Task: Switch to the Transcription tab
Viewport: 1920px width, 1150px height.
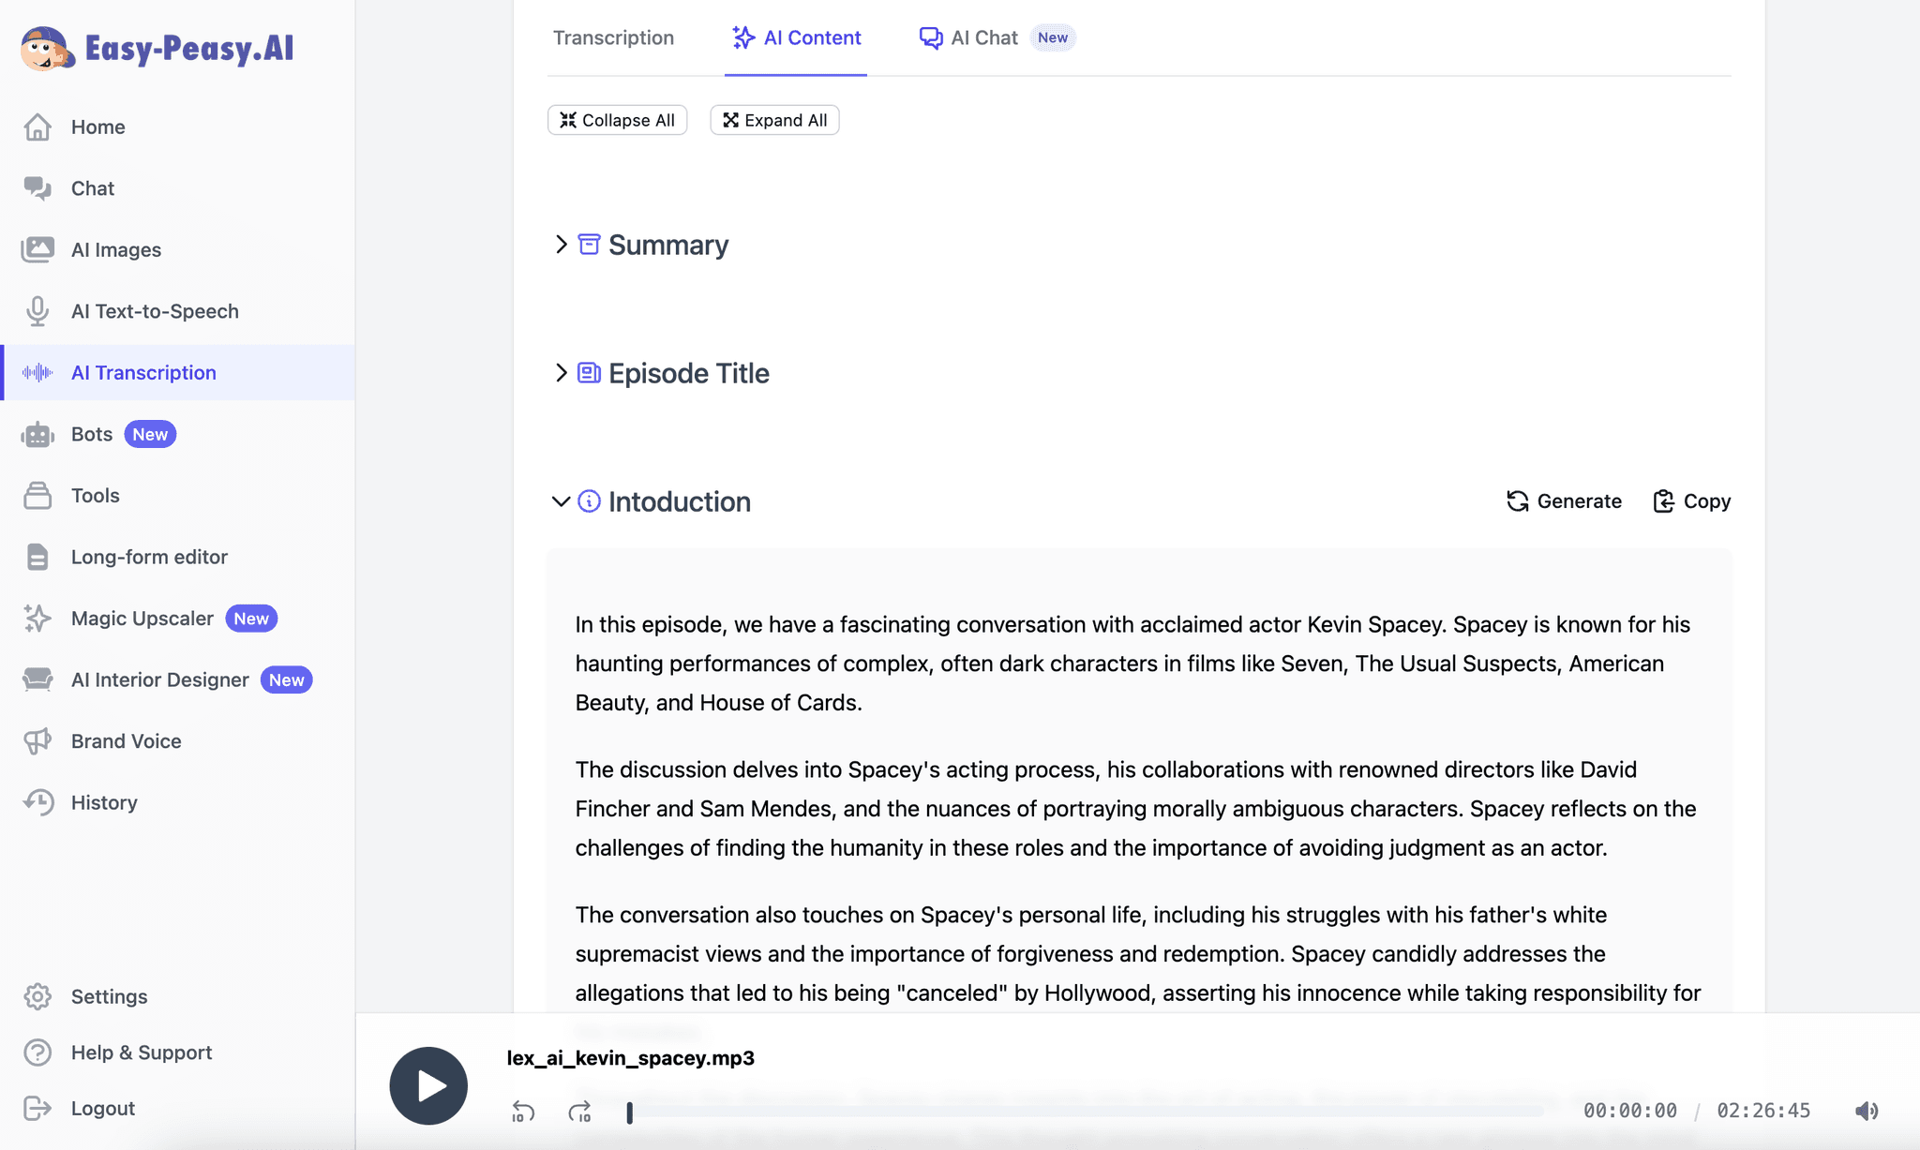Action: [613, 37]
